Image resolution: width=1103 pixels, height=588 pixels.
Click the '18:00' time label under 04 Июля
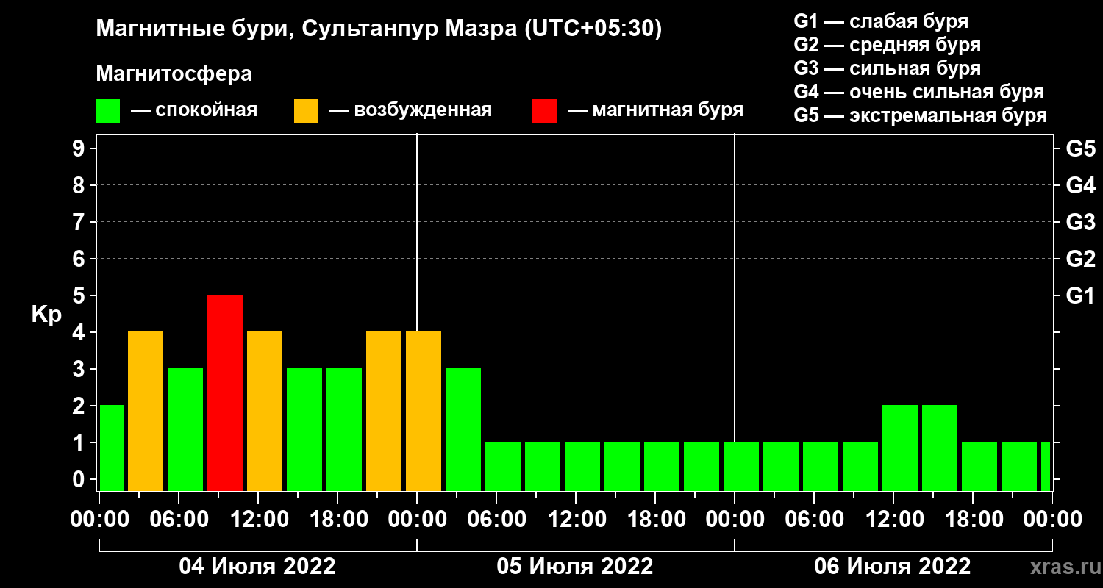pyautogui.click(x=338, y=520)
